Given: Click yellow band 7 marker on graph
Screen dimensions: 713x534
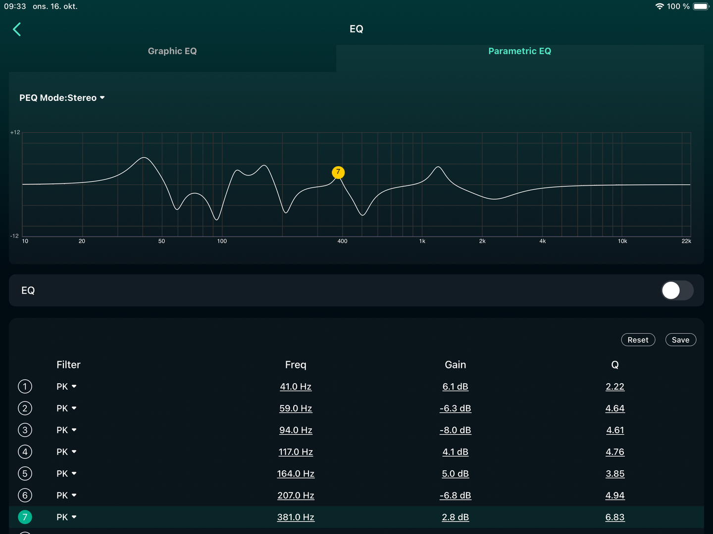Looking at the screenshot, I should point(338,172).
